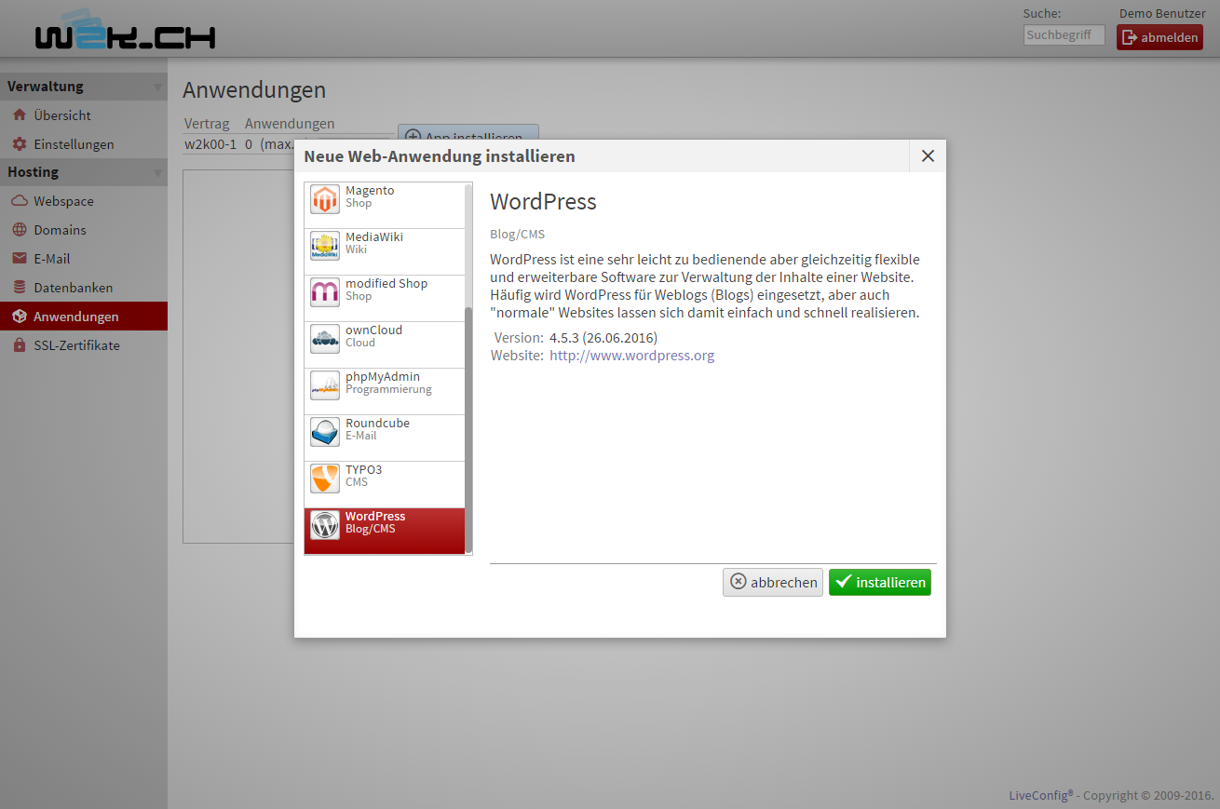
Task: Select the MediaWiki application icon
Action: [325, 246]
